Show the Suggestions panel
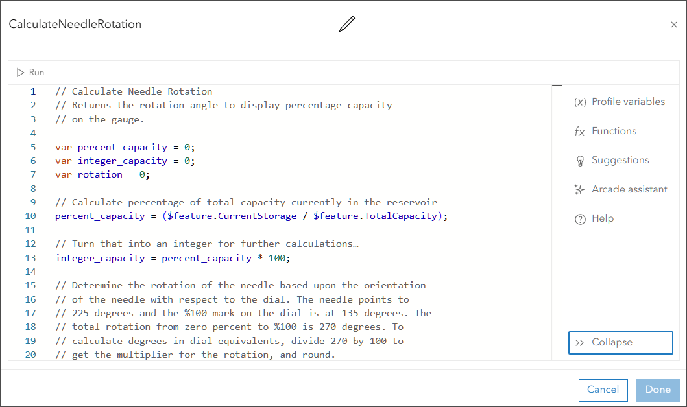Viewport: 687px width, 407px height. pos(620,160)
